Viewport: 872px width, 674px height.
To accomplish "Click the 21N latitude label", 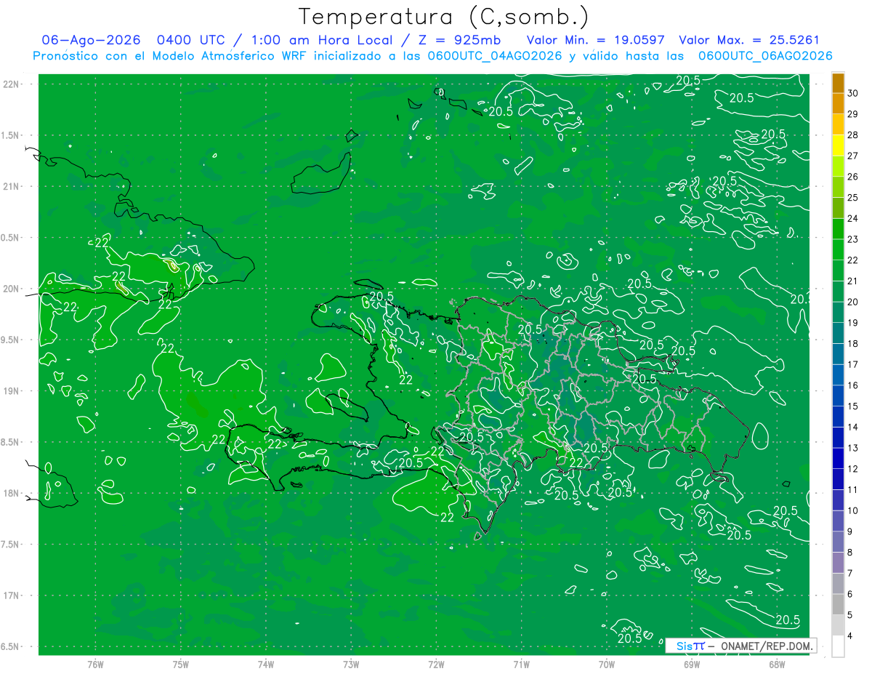I will [x=12, y=186].
